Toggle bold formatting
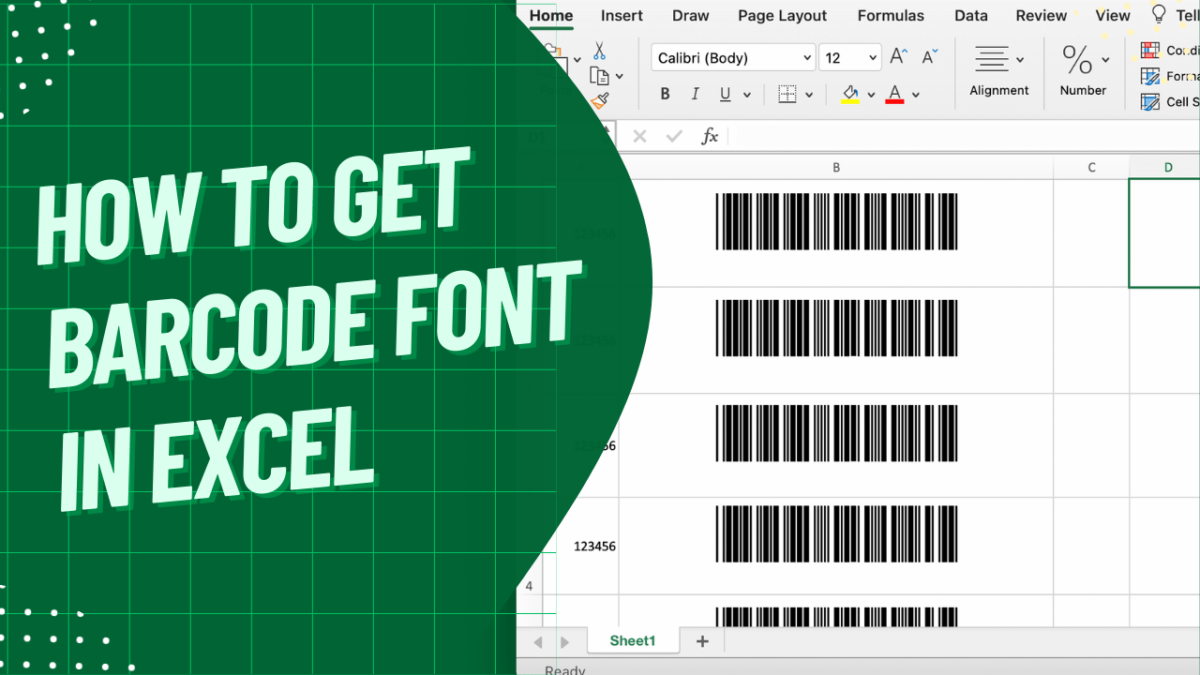 coord(665,94)
